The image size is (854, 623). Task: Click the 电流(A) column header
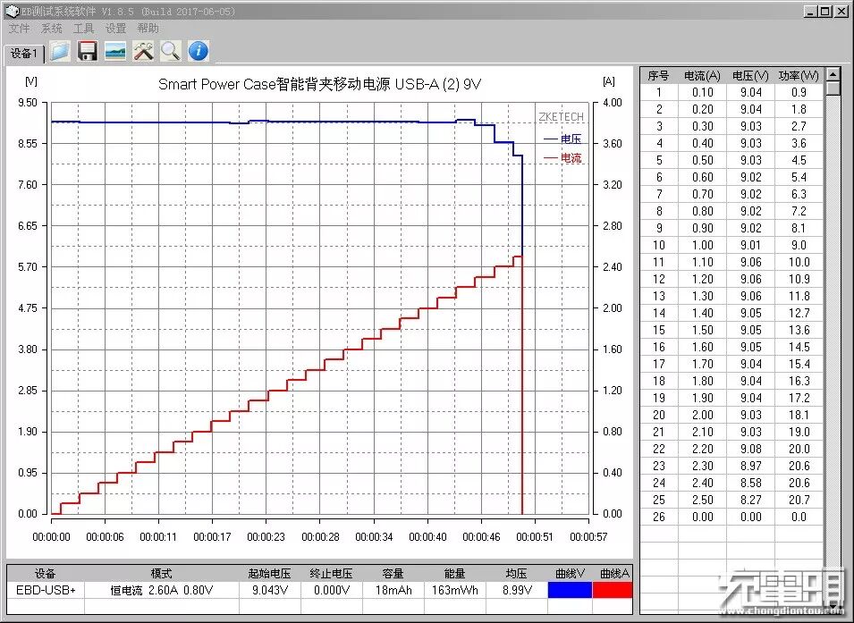point(702,76)
